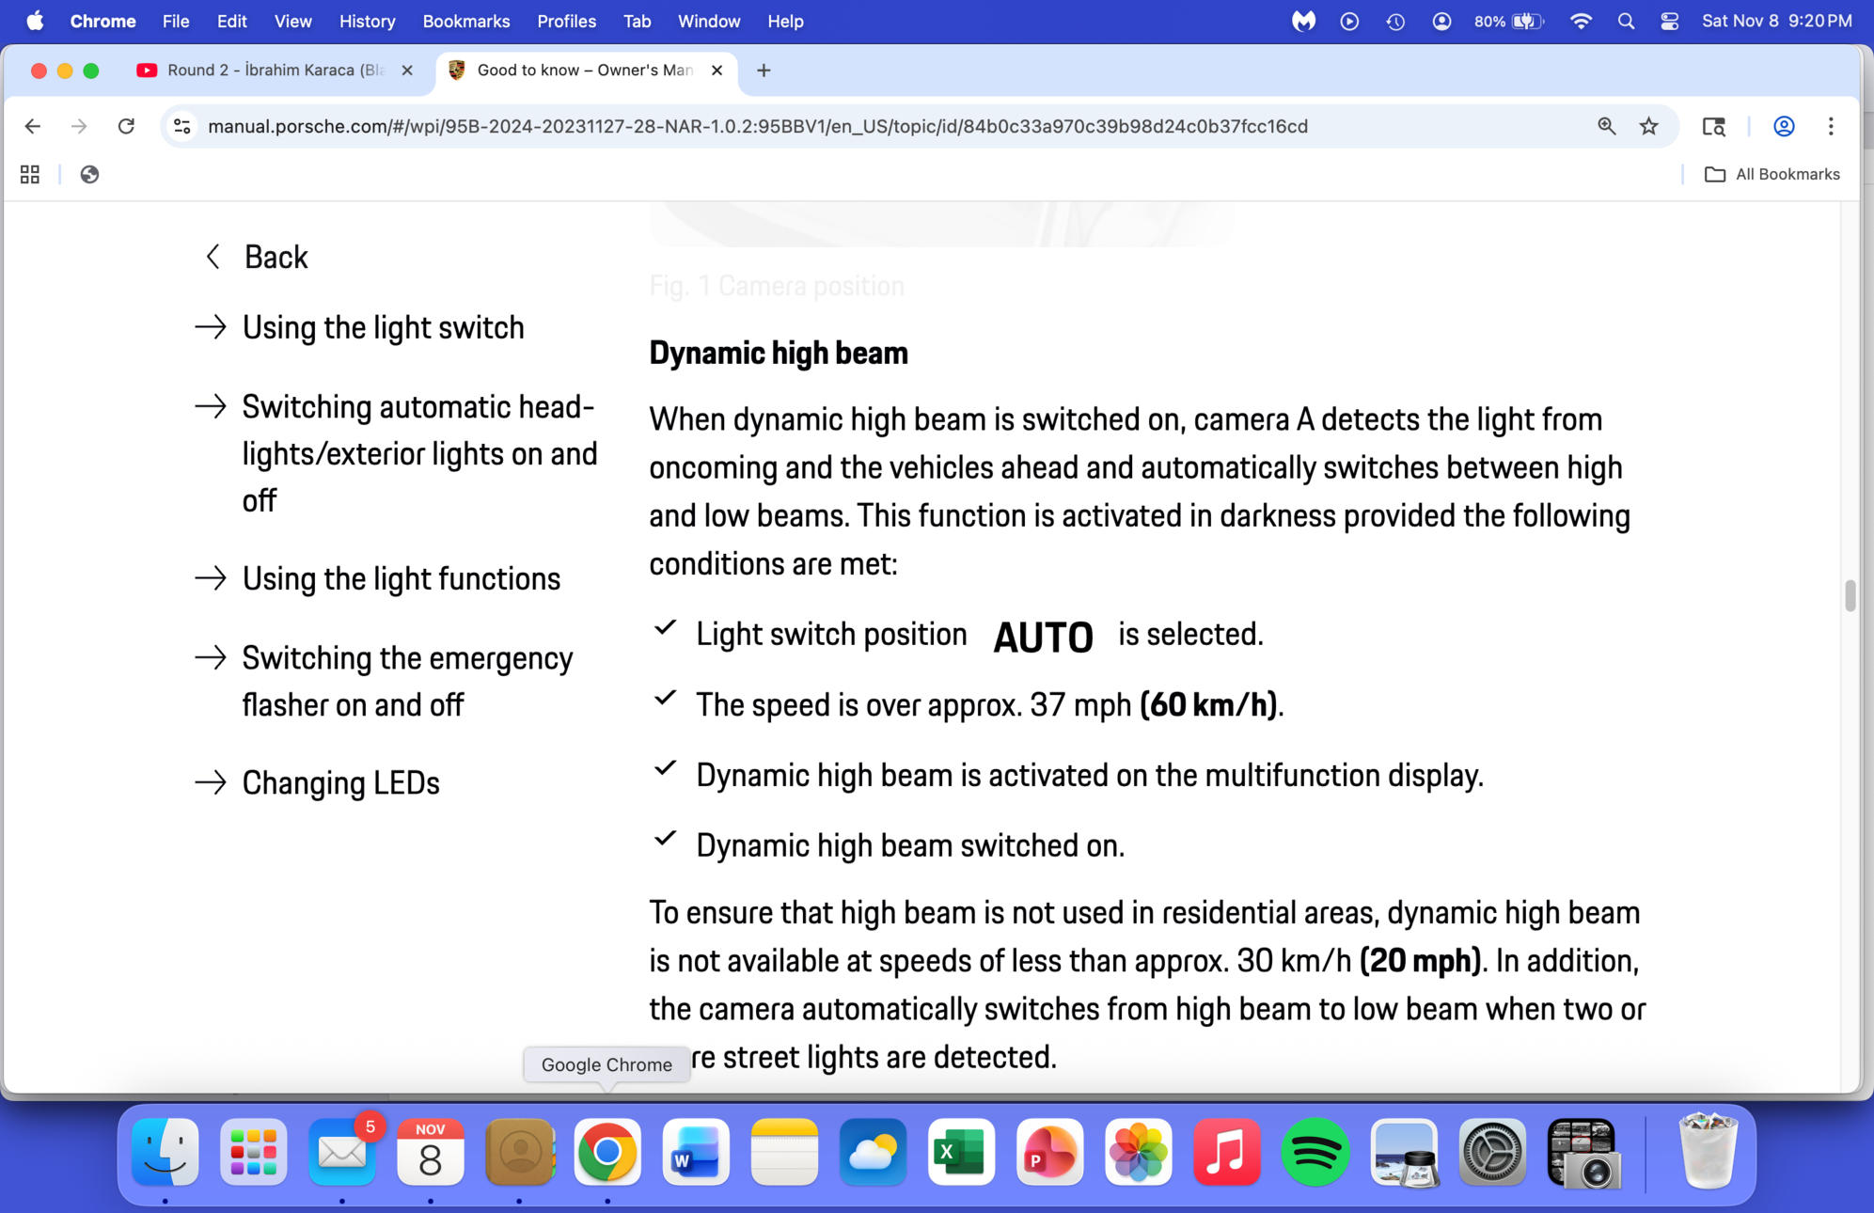Launch Microsoft Excel from the Dock

pyautogui.click(x=961, y=1152)
